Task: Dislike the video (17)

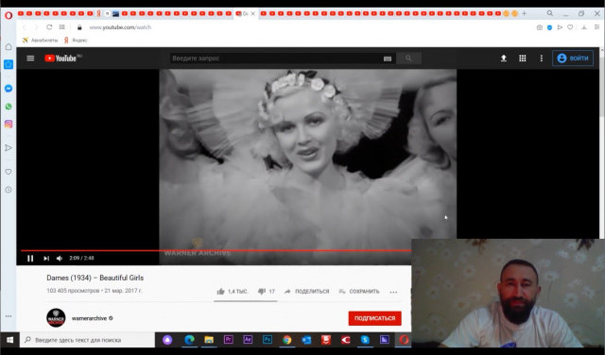Action: tap(267, 292)
